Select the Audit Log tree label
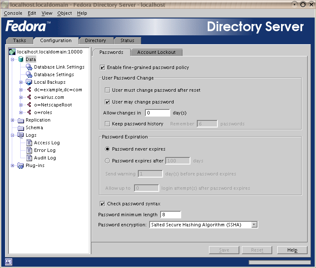The width and height of the screenshot is (316, 268). pos(45,158)
